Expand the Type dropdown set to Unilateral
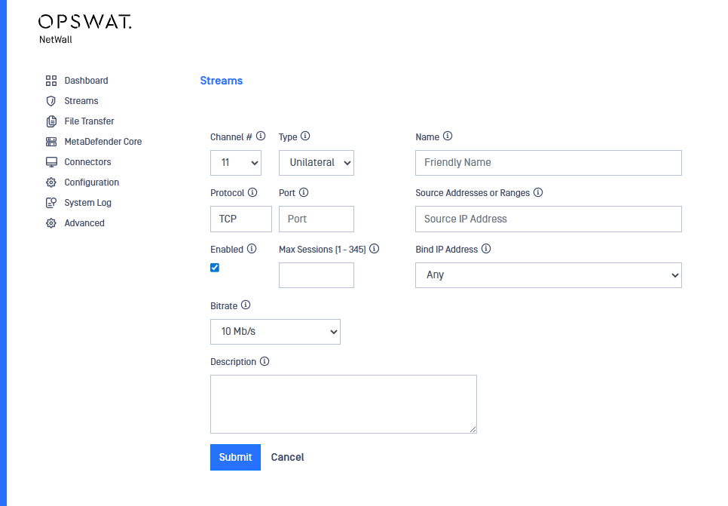This screenshot has width=728, height=506. [x=316, y=163]
